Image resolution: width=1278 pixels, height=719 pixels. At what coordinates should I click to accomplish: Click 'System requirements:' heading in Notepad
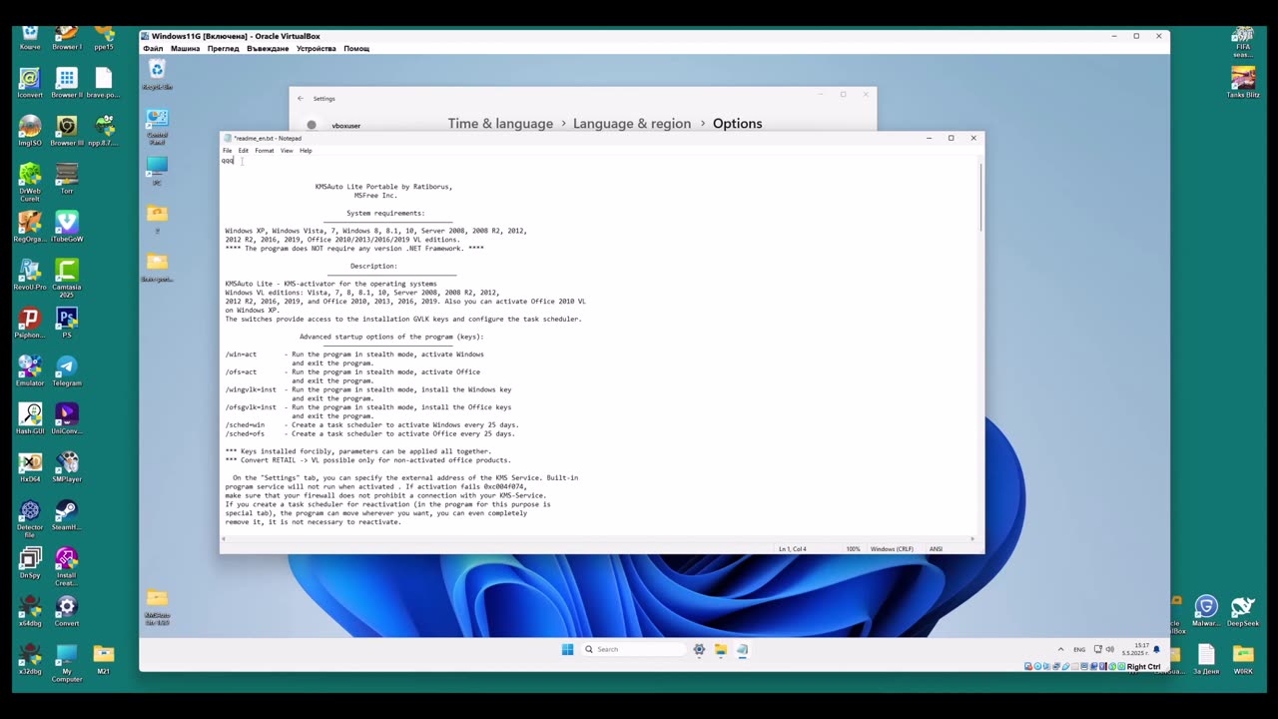pos(385,213)
